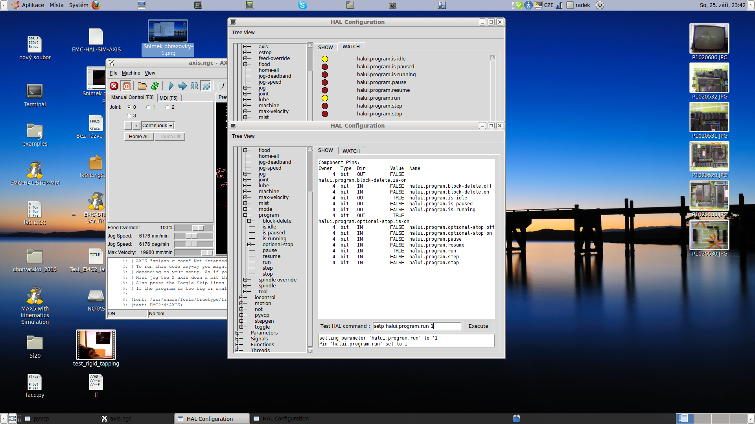Toggle the Skip Lines red slash icon

tap(221, 86)
